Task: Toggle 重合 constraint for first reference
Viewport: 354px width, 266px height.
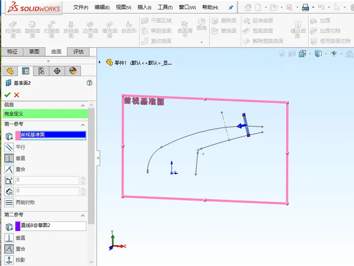Action: click(x=9, y=169)
